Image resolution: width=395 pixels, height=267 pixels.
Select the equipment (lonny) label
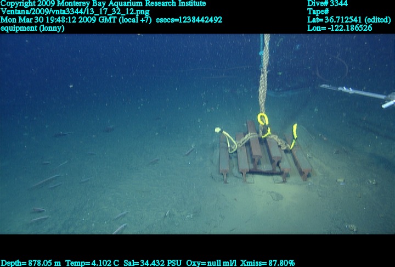[x=32, y=28]
